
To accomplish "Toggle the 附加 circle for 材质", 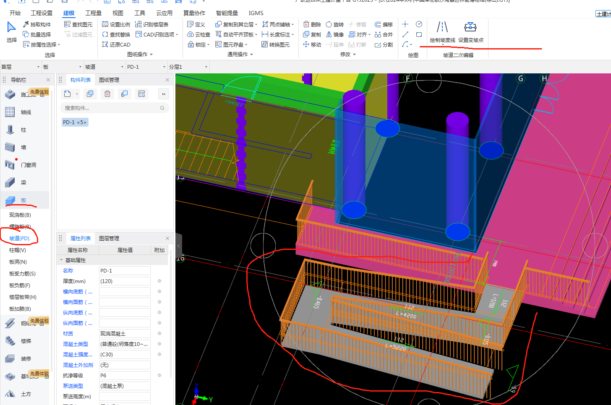I will click(159, 333).
